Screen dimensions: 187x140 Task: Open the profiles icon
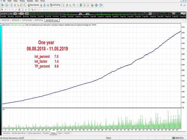[6, 5]
